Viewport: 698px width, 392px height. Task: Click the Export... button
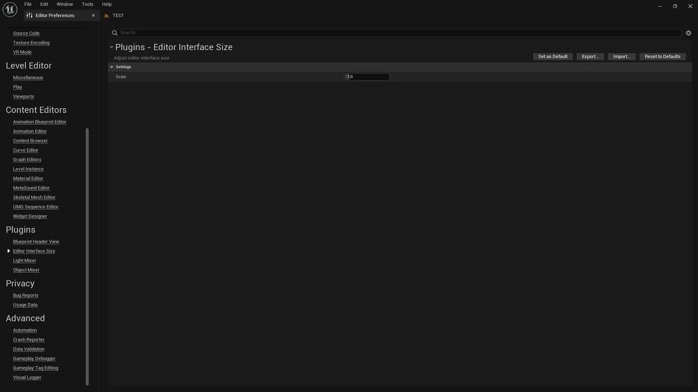[x=590, y=57]
